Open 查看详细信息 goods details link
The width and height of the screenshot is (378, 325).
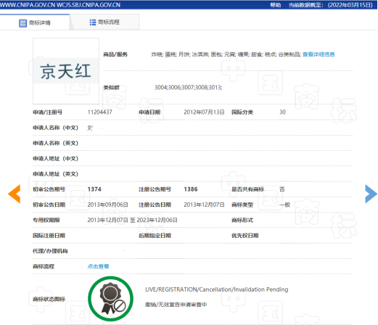(x=319, y=54)
